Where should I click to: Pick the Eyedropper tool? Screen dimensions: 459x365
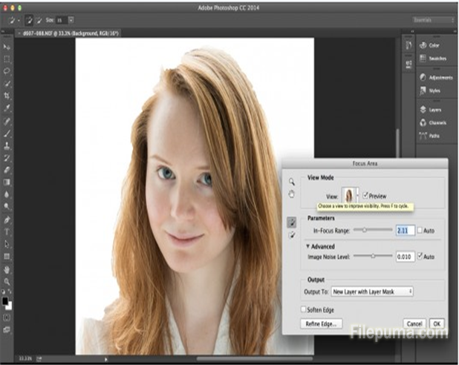[8, 108]
